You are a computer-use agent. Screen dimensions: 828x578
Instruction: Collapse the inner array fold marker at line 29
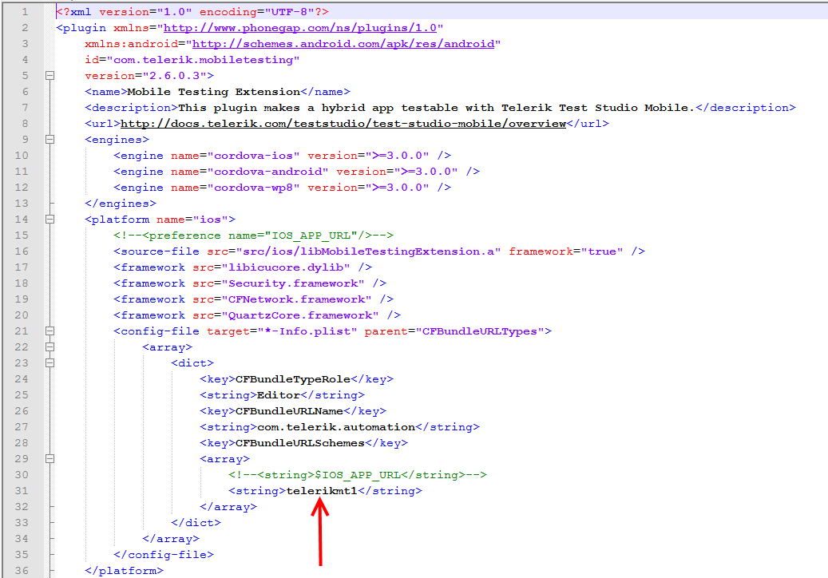(x=50, y=459)
